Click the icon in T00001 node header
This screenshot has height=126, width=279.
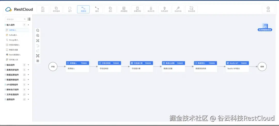68,63
